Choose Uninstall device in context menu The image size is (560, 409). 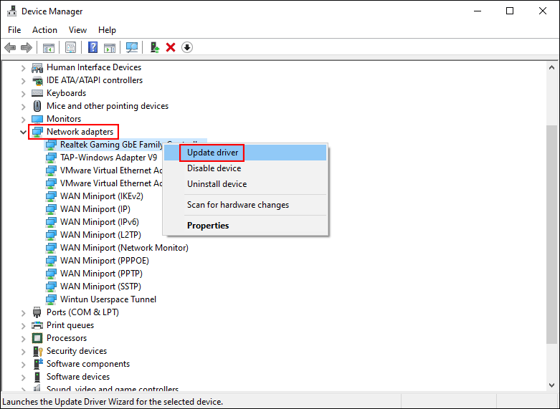(245, 184)
